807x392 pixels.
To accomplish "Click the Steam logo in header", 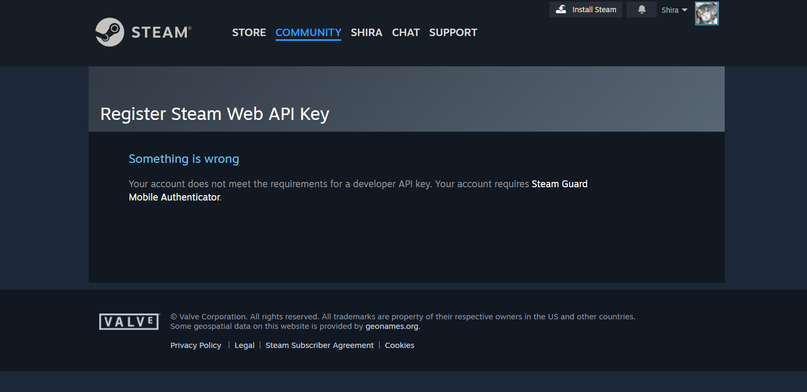I will pyautogui.click(x=143, y=32).
